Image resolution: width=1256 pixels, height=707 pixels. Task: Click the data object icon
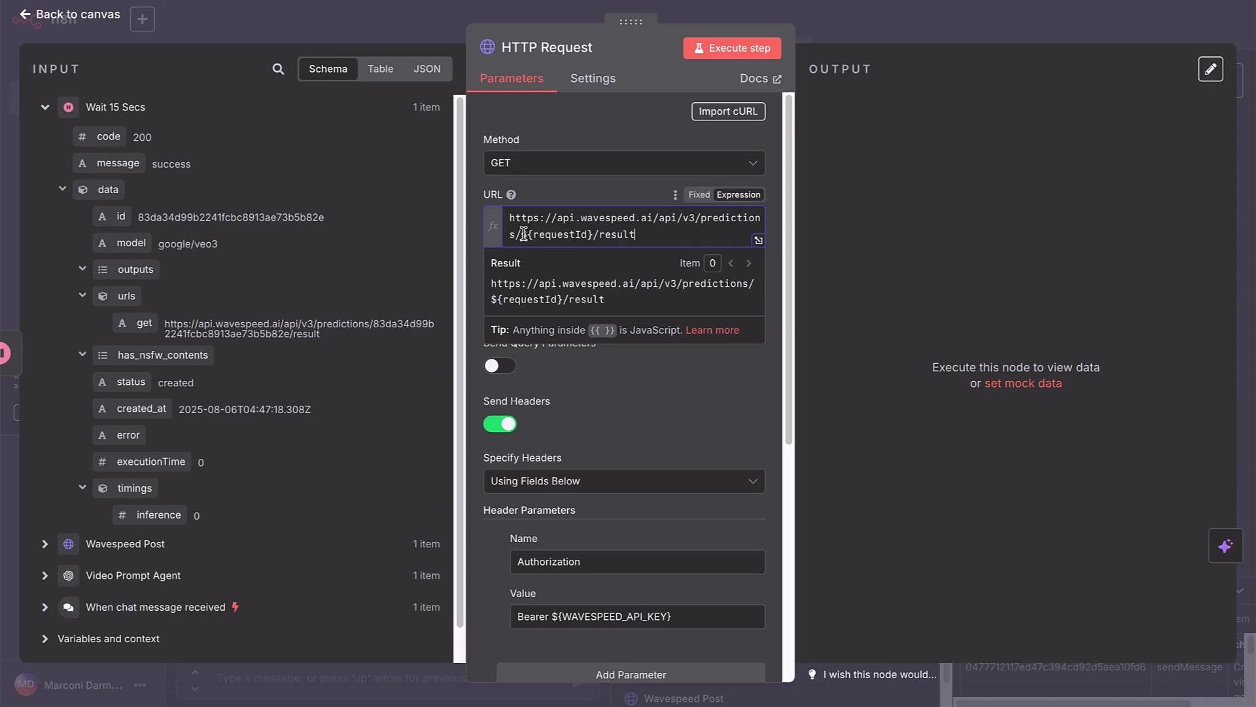tap(83, 190)
